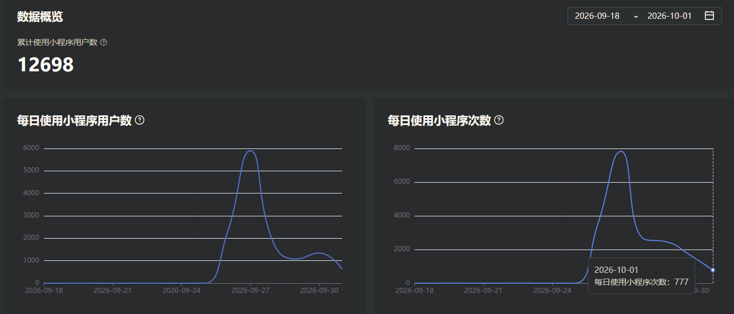Click the 1000 y-axis label in users chart
Image resolution: width=734 pixels, height=314 pixels.
[31, 260]
